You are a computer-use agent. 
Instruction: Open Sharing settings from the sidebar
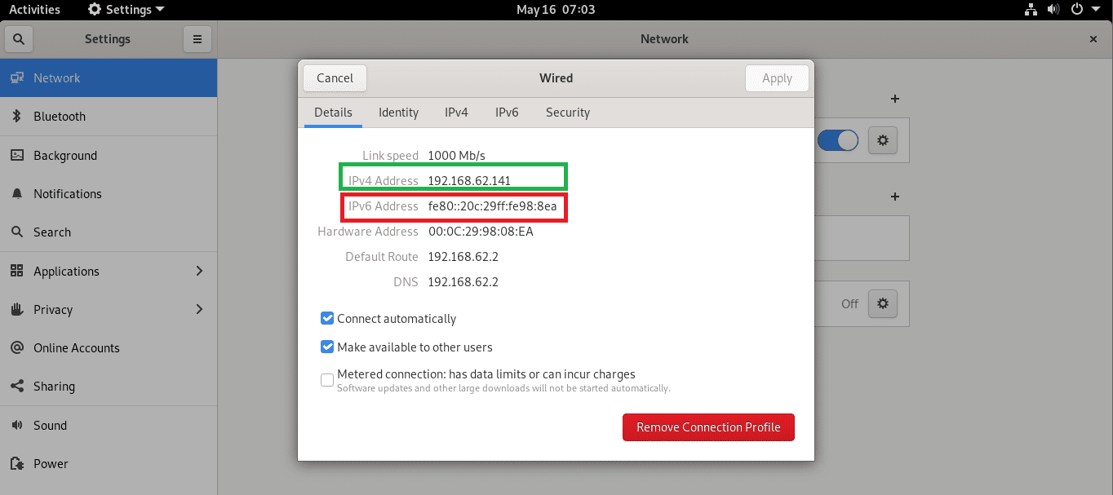[55, 386]
